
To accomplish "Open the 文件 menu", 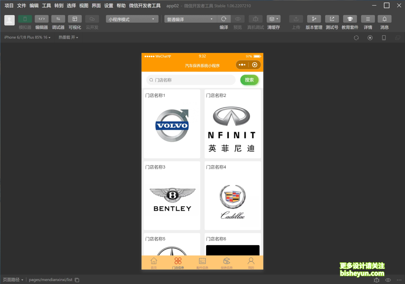I will point(21,6).
